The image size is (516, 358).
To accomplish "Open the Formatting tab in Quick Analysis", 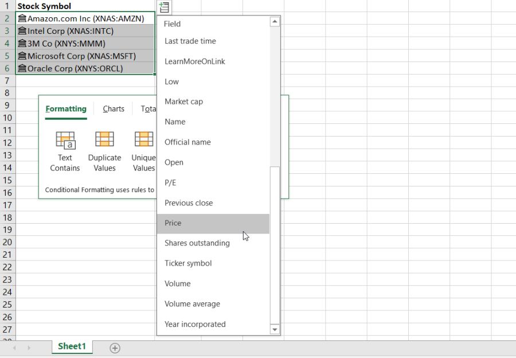I will (x=66, y=109).
